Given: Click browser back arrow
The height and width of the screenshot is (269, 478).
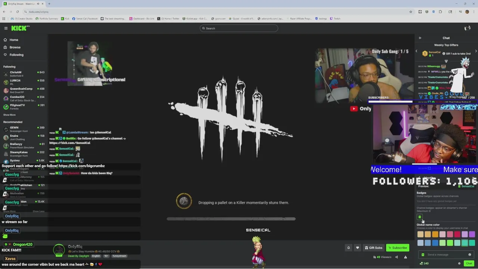Looking at the screenshot, I should click(x=4, y=12).
